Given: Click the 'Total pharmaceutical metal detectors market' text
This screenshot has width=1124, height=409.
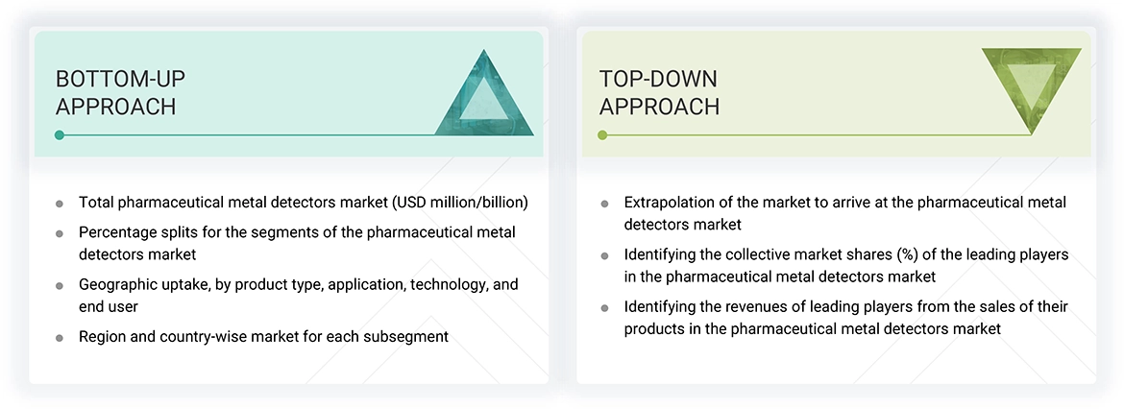Looking at the screenshot, I should (x=304, y=203).
